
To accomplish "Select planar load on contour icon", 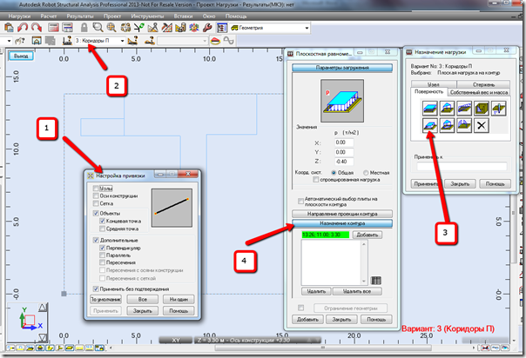I will pos(430,126).
